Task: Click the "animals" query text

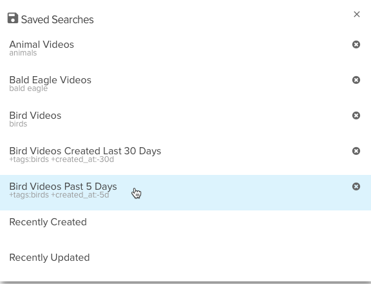Action: (23, 53)
